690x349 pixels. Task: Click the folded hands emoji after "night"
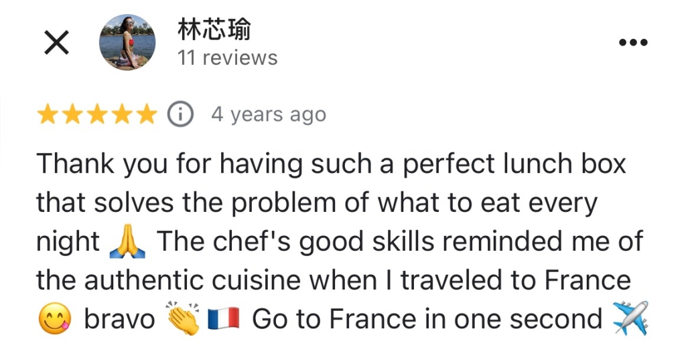[127, 241]
